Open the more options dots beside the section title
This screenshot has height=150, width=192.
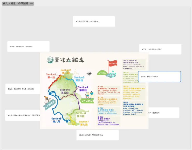click(x=31, y=4)
